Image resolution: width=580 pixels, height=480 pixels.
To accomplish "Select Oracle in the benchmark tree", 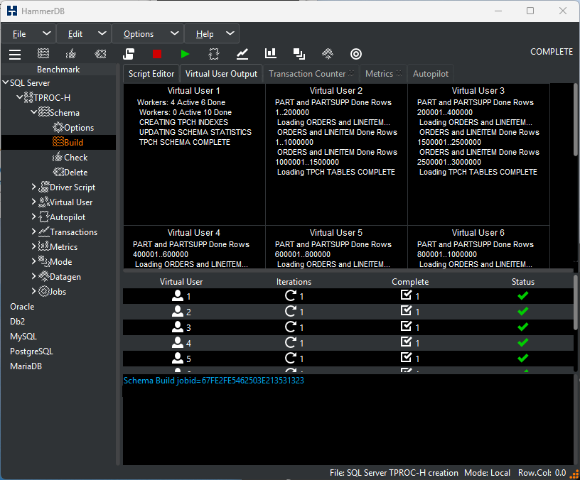I will pyautogui.click(x=22, y=307).
